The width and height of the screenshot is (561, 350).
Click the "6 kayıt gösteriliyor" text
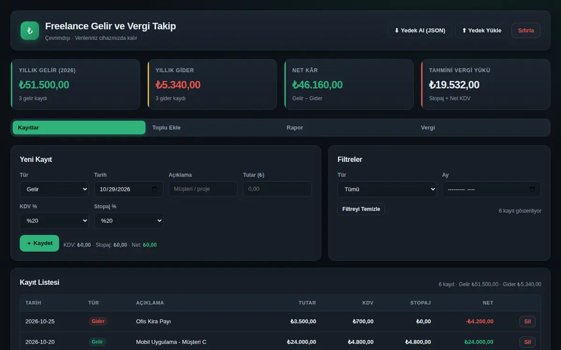tap(520, 211)
